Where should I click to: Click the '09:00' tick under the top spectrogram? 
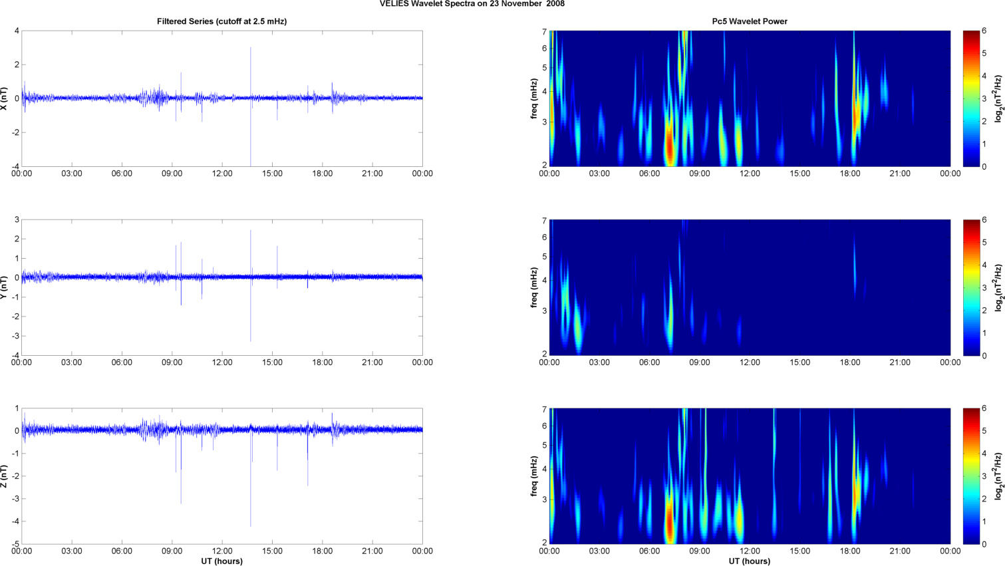[700, 174]
